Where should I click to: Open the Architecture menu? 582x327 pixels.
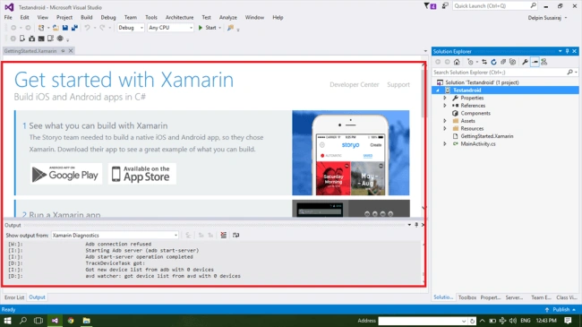tap(179, 17)
